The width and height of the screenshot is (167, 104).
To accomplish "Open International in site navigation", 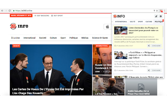I will pyautogui.click(x=29, y=38).
